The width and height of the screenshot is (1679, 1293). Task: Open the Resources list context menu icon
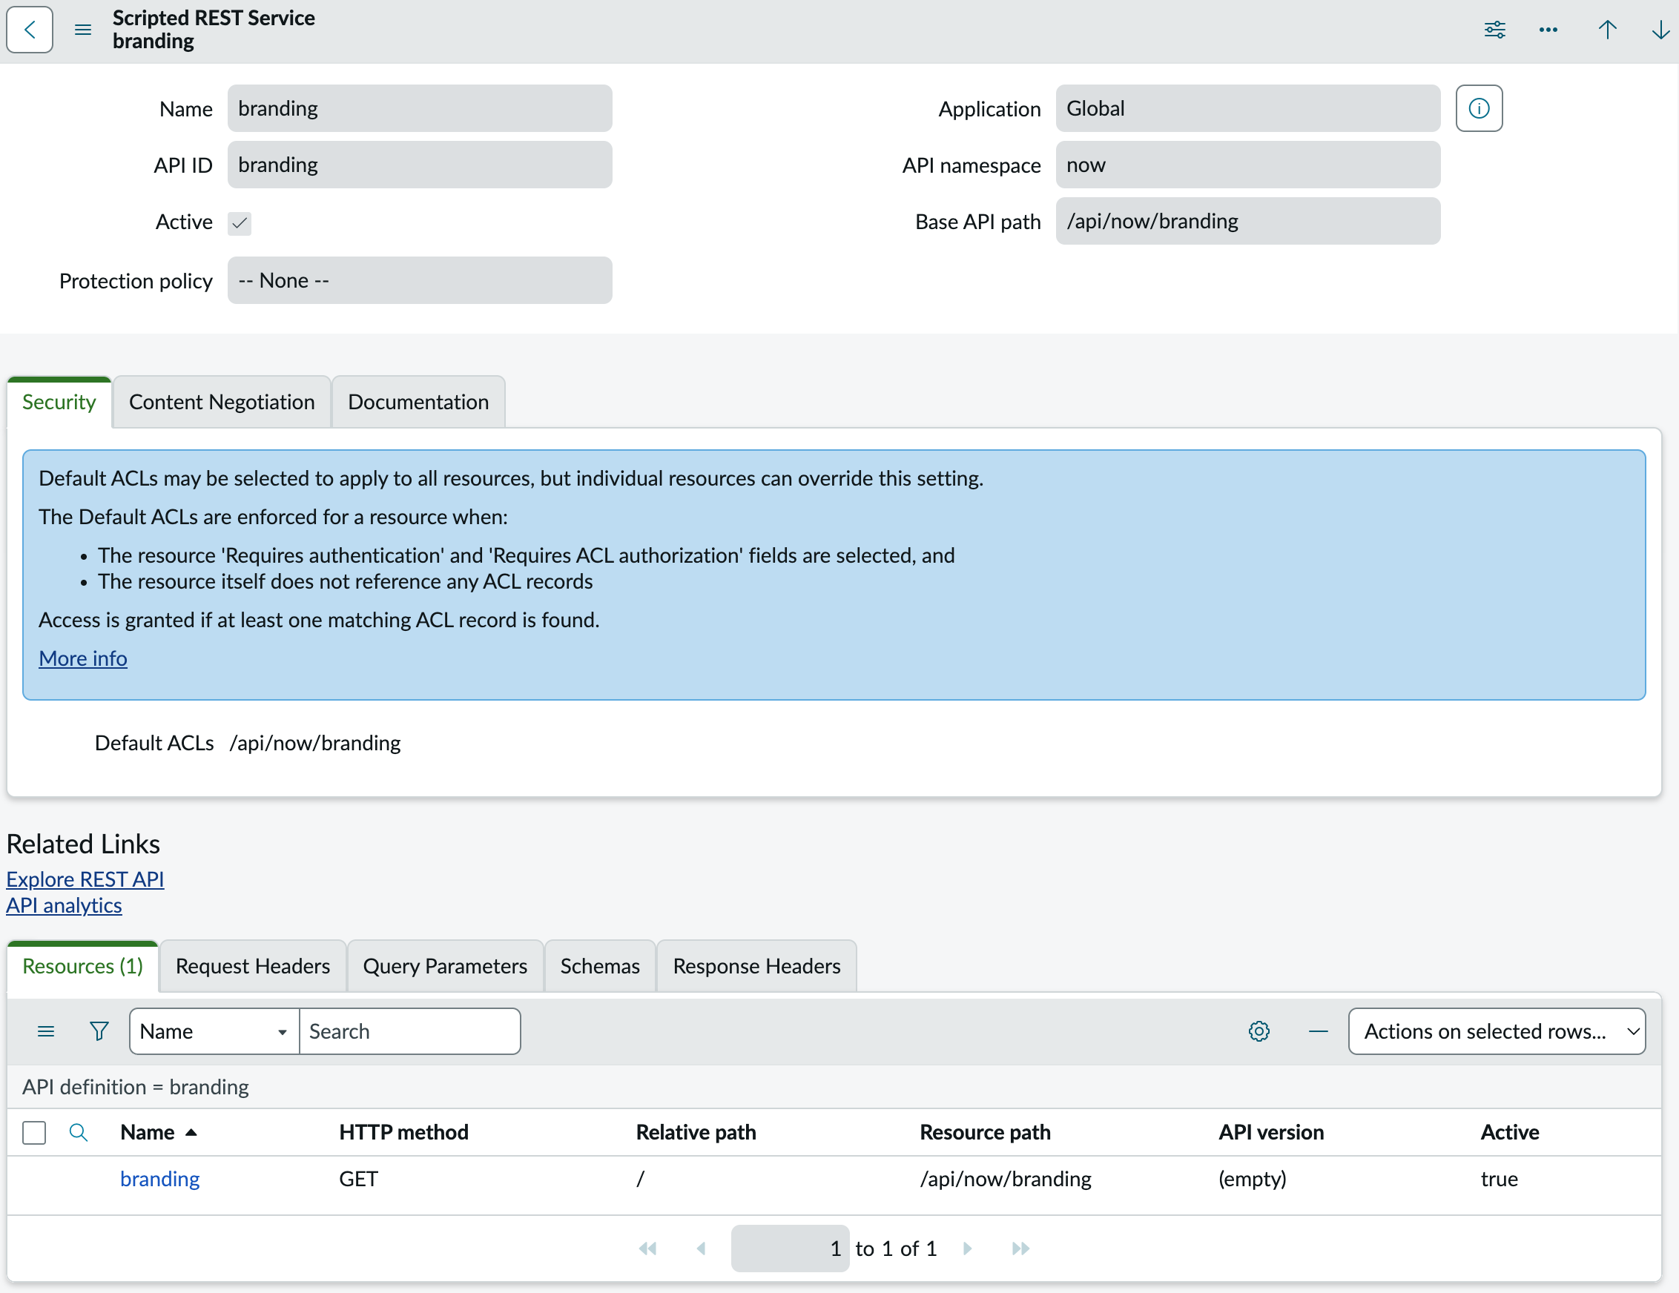pyautogui.click(x=46, y=1031)
